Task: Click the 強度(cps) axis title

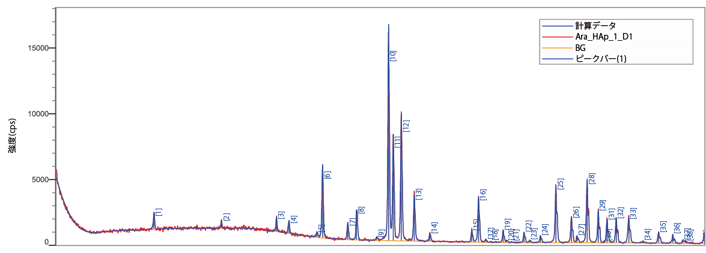Action: coord(13,136)
